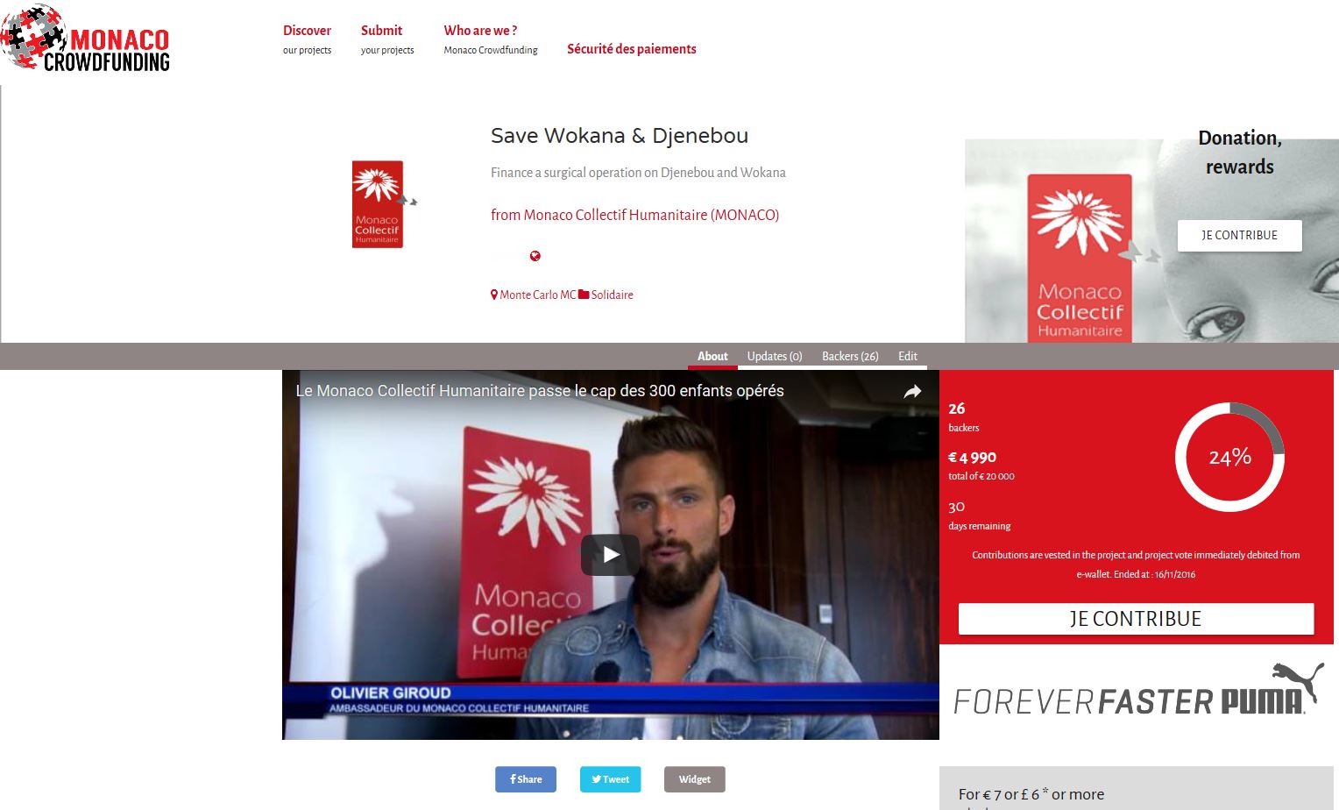The height and width of the screenshot is (810, 1339).
Task: Share the project on Facebook
Action: pyautogui.click(x=526, y=779)
